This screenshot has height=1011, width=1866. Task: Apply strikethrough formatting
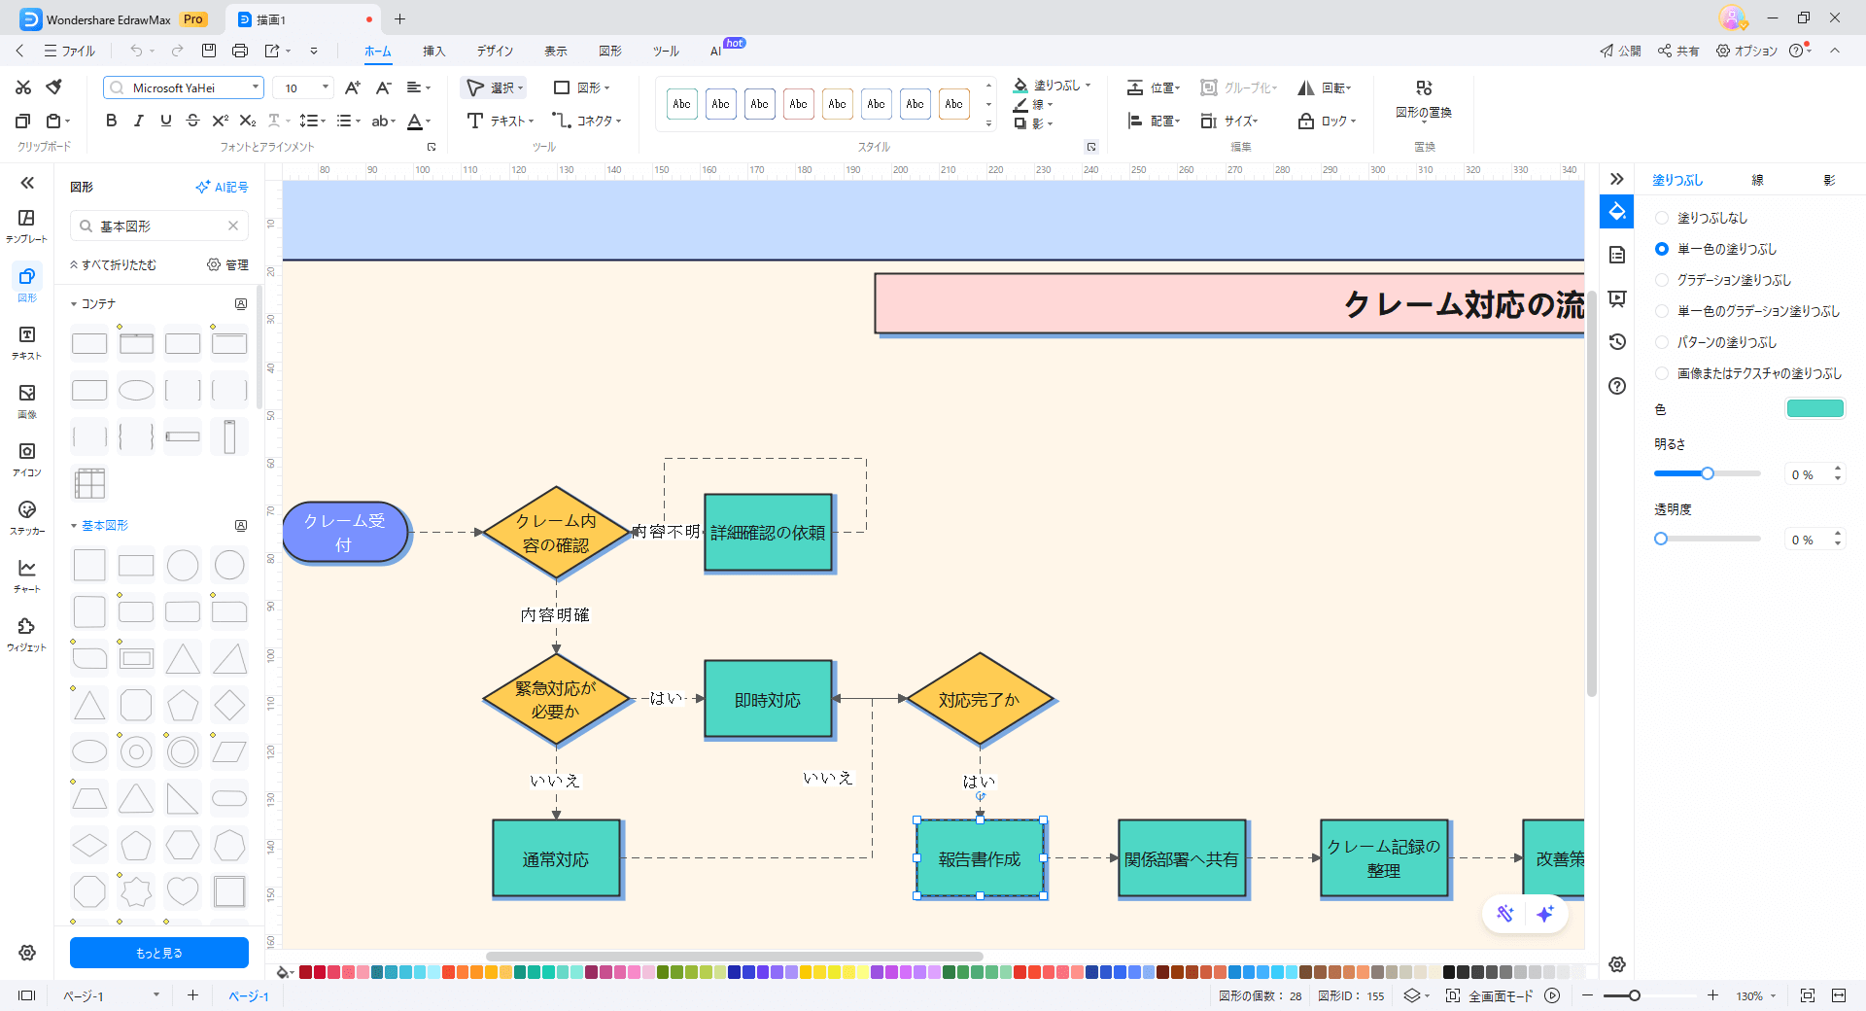pos(192,121)
